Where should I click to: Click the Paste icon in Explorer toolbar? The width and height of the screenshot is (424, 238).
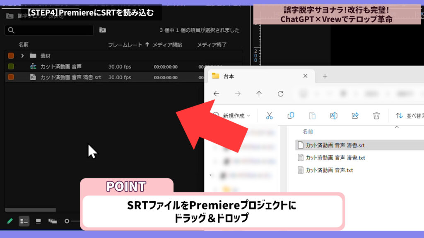312,116
